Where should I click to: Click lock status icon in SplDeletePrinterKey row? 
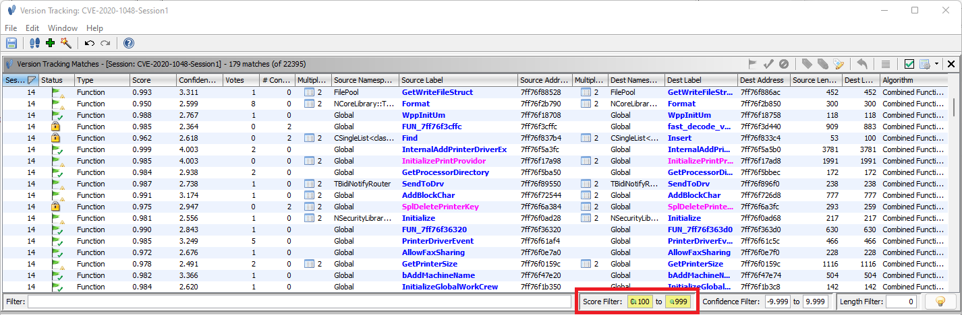pyautogui.click(x=56, y=207)
